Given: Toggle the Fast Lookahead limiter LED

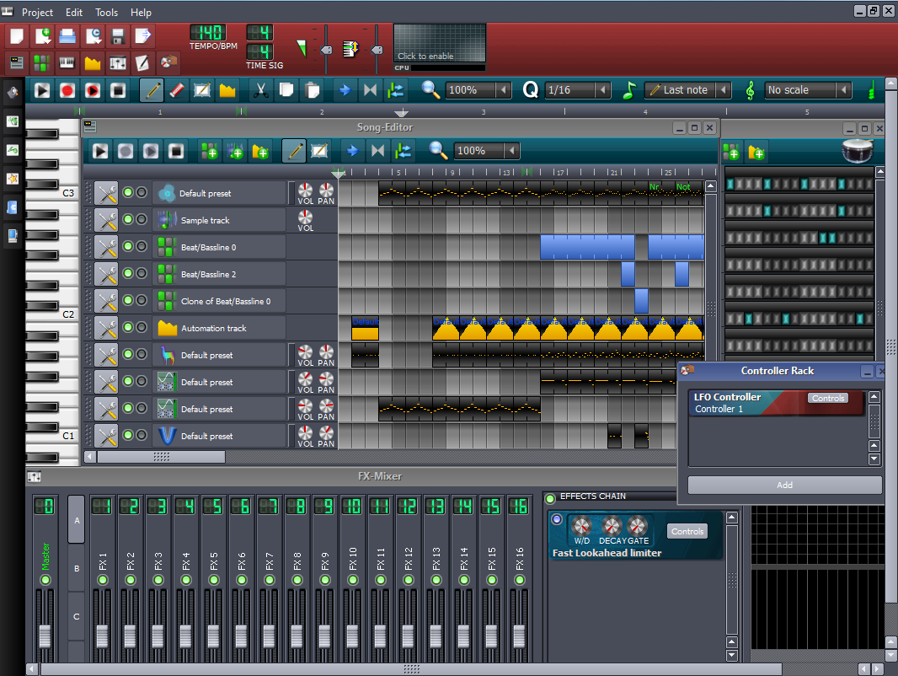Looking at the screenshot, I should [x=557, y=520].
